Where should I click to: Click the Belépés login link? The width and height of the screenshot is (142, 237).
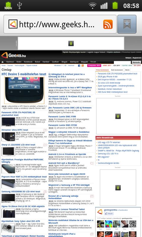click(128, 58)
